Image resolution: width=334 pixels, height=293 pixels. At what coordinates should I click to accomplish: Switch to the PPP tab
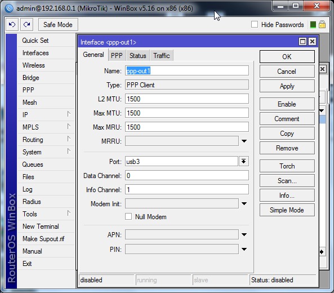(117, 56)
